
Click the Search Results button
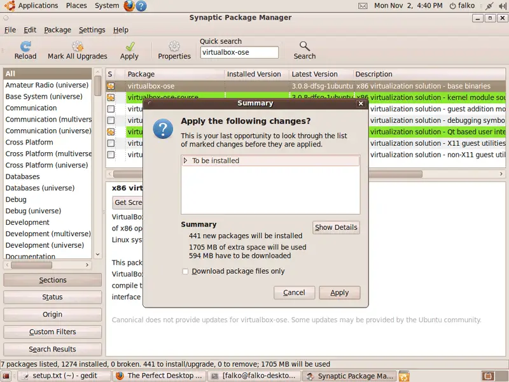52,349
